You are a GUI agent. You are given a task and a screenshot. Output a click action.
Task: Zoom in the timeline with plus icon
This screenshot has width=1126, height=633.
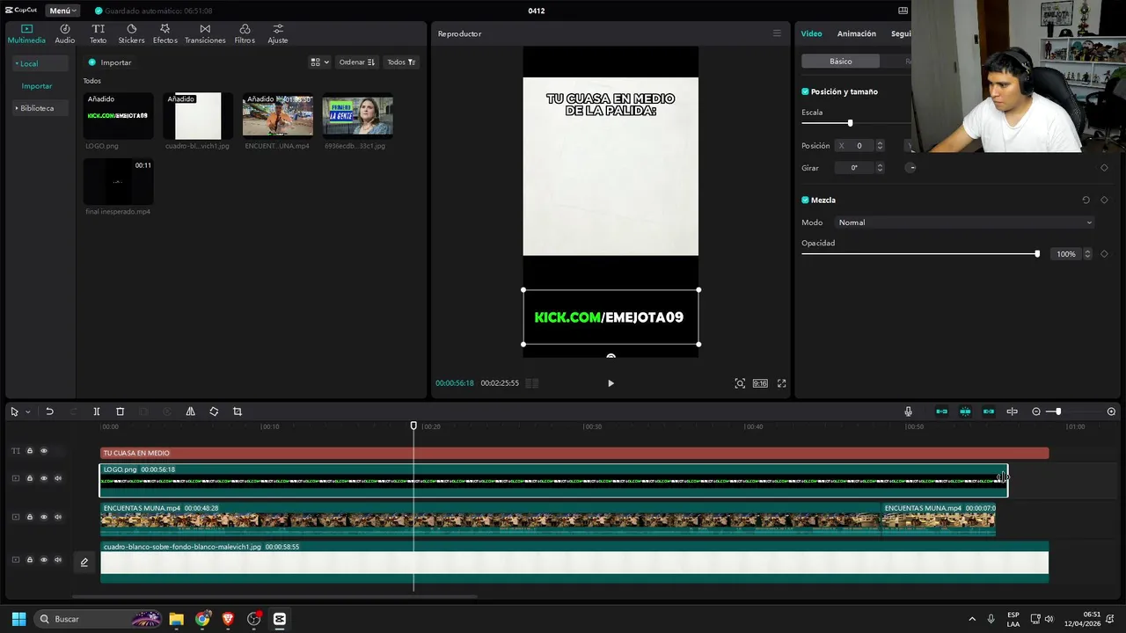(x=1111, y=411)
